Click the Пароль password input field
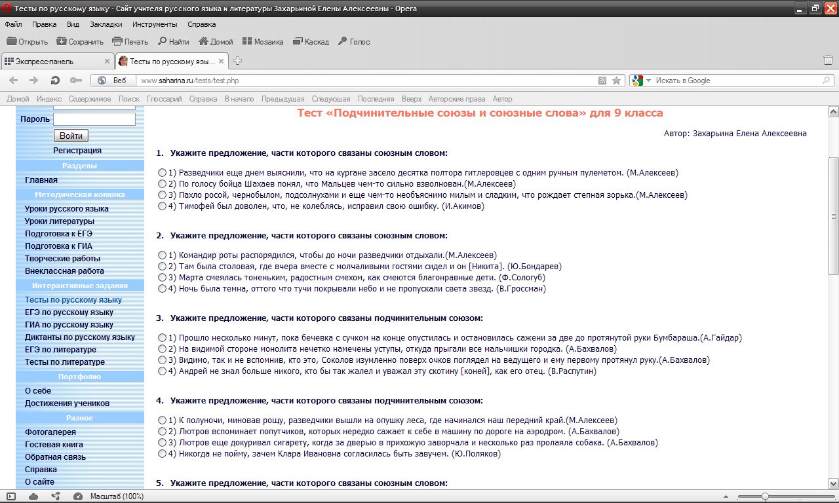Image resolution: width=839 pixels, height=503 pixels. tap(94, 119)
